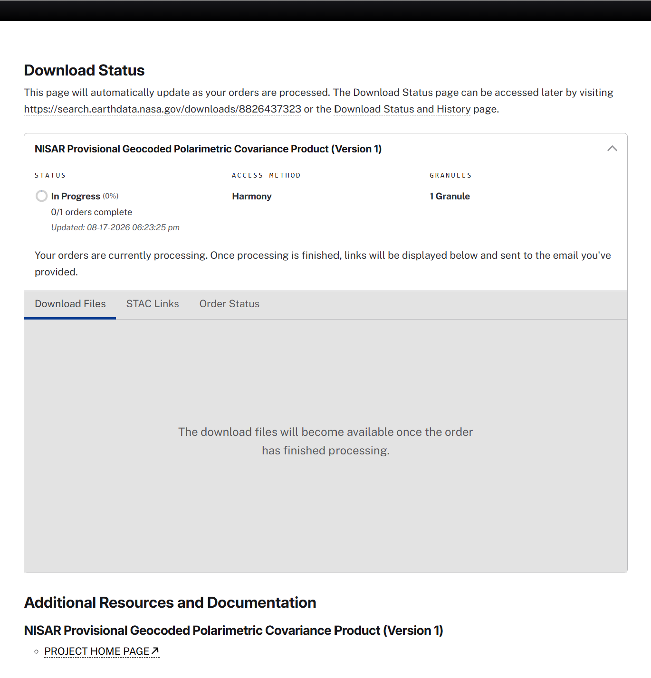Click the Additional Resources and Documentation heading
The width and height of the screenshot is (651, 678).
(170, 603)
